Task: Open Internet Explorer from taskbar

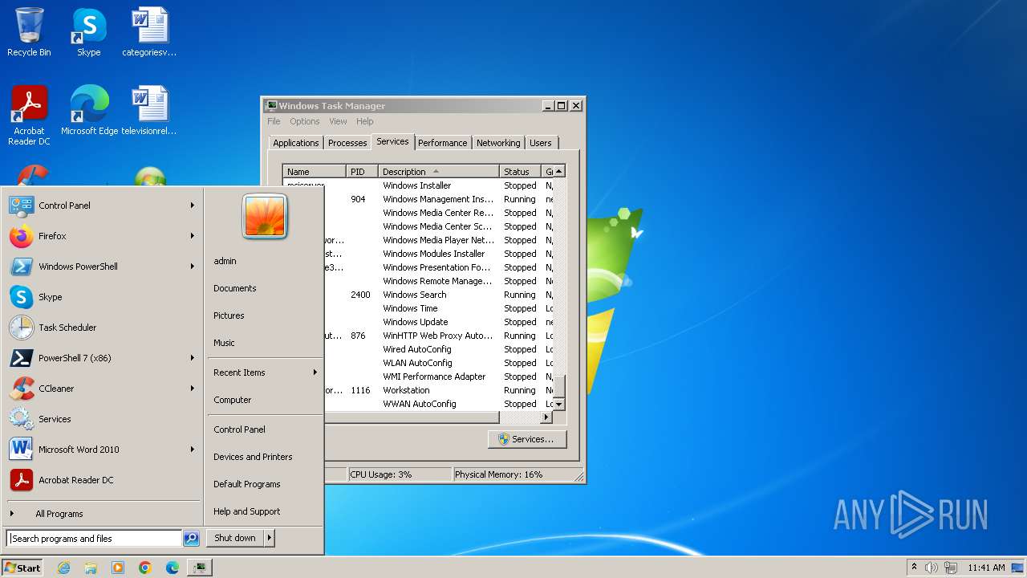Action: 63,568
